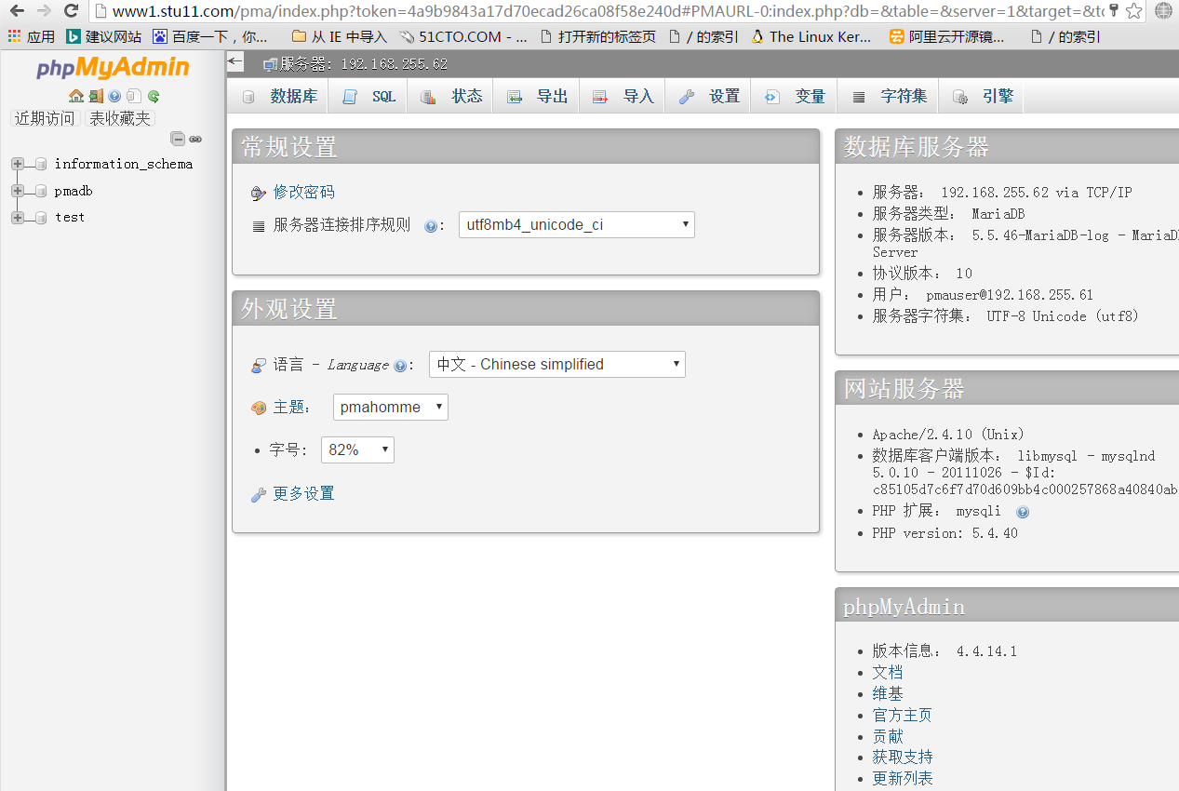The width and height of the screenshot is (1179, 791).
Task: Open the 获取支持 link
Action: (902, 757)
